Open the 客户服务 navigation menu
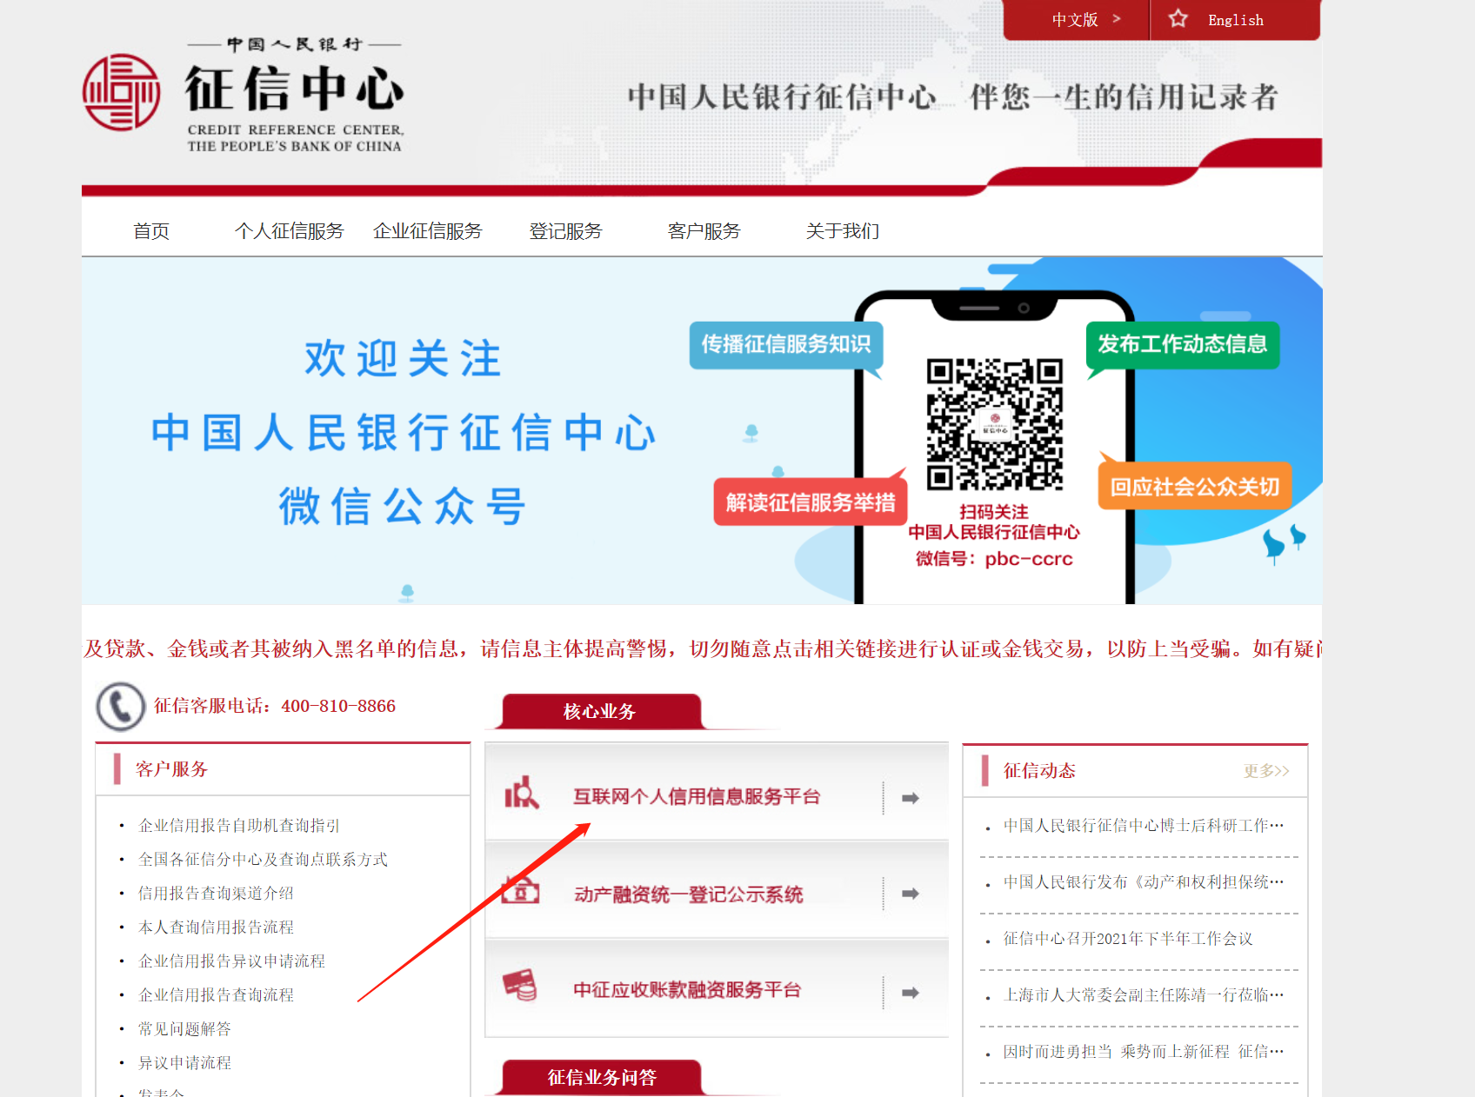Screen dimensions: 1475x1097 (x=704, y=231)
